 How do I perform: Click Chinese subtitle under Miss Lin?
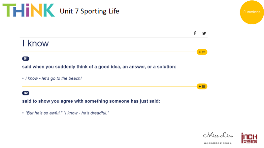(x=218, y=143)
